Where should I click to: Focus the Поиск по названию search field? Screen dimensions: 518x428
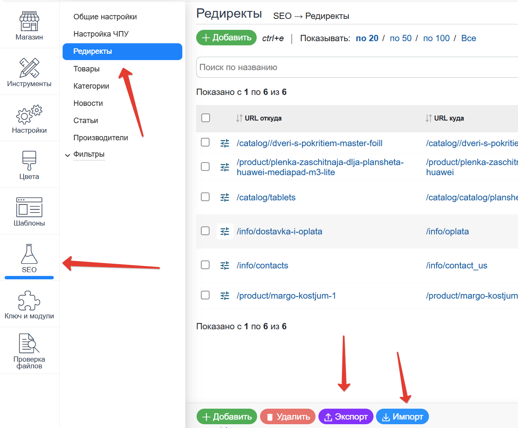357,67
